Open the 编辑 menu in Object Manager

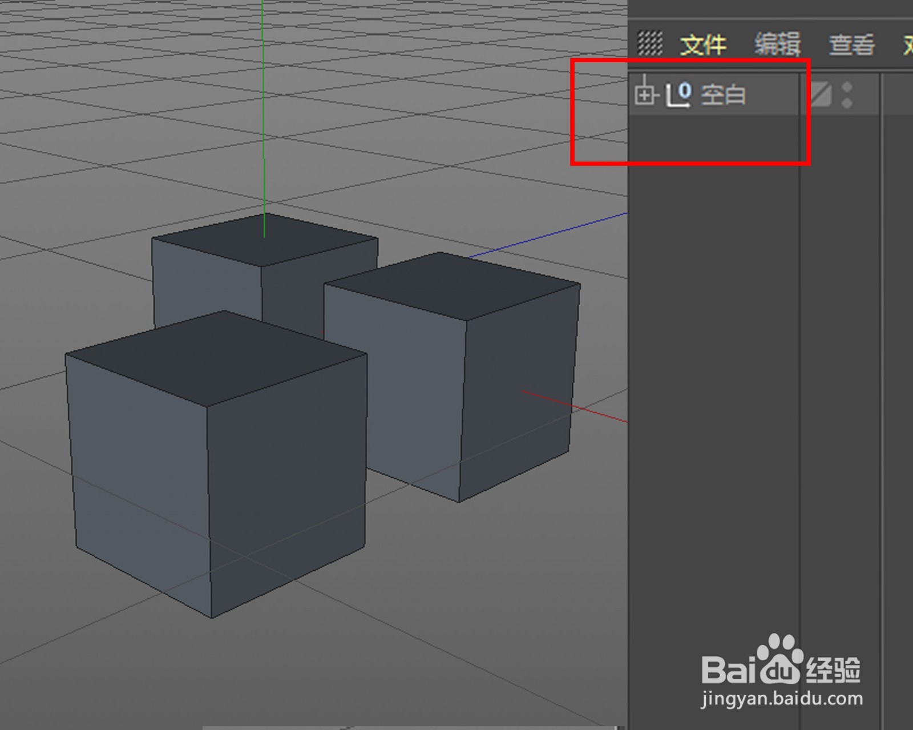(778, 44)
